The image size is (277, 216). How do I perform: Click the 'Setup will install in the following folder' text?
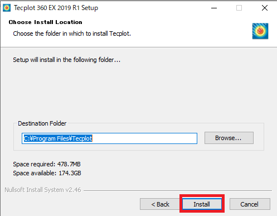(66, 60)
